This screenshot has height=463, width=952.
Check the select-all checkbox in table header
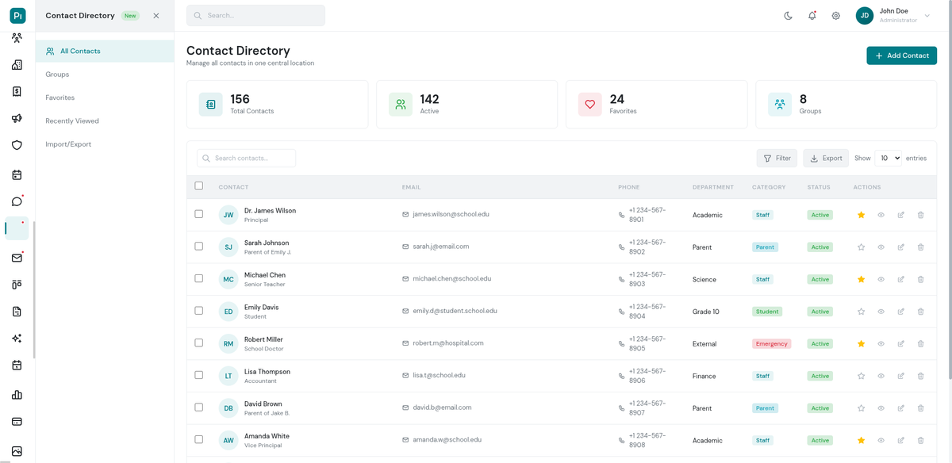(198, 185)
